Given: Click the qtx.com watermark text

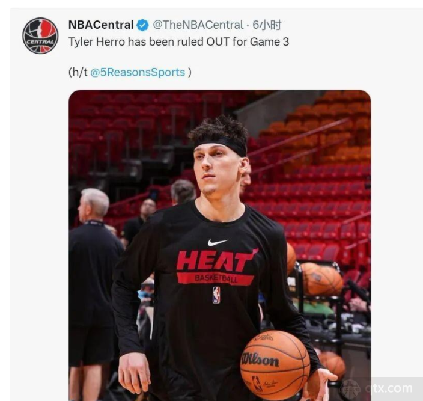Looking at the screenshot, I should (x=389, y=388).
